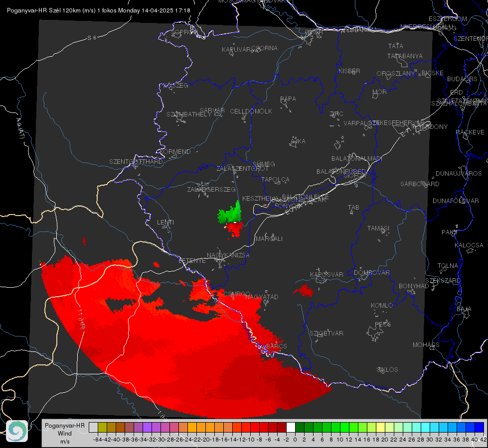Click the SARVAR city label
Screen dimensions: 488x448
pos(212,111)
